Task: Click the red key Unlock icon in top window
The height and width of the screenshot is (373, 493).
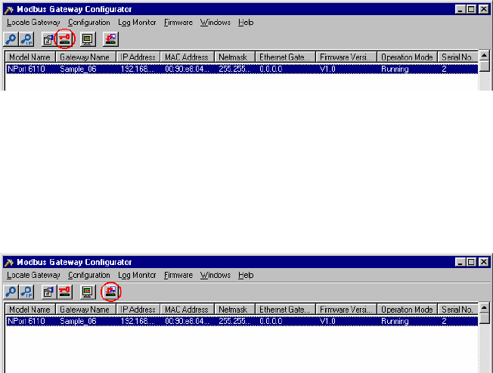Action: point(65,39)
